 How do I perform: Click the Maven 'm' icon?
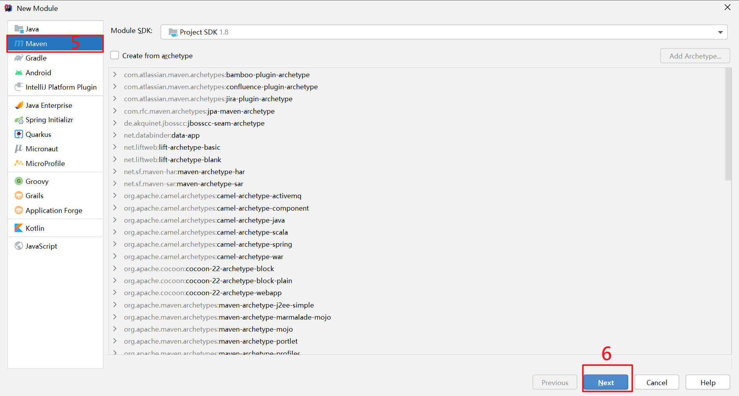tap(19, 43)
